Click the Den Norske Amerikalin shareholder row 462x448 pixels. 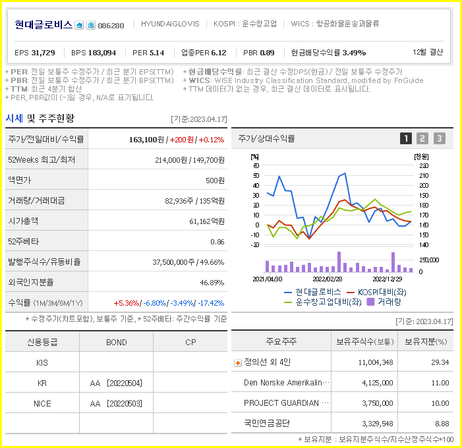click(x=342, y=383)
